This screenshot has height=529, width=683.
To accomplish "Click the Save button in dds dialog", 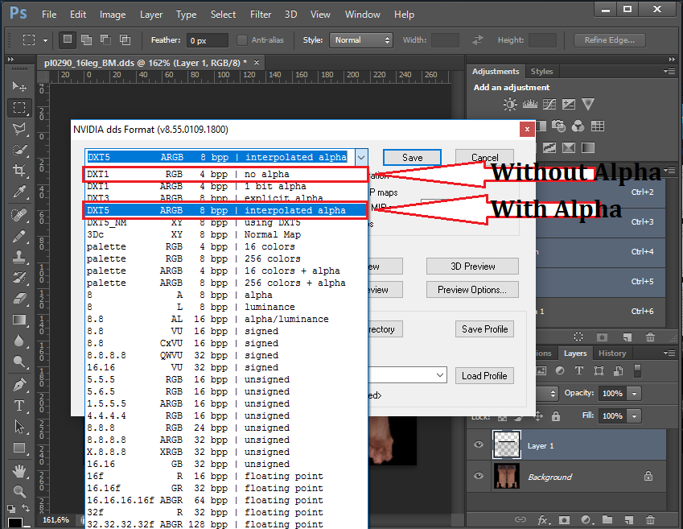I will pyautogui.click(x=412, y=158).
